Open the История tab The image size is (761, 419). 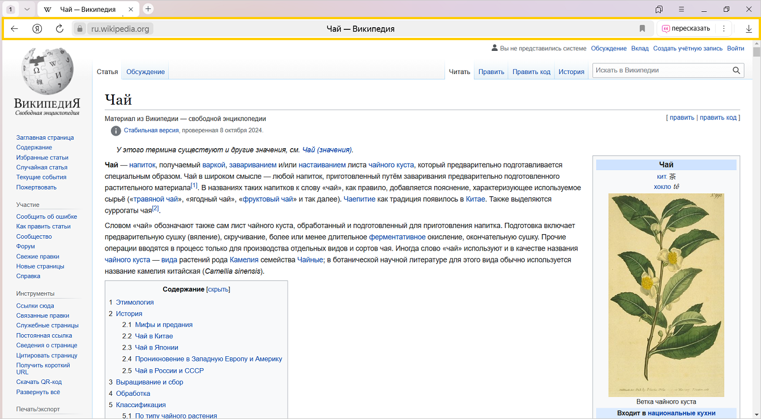[x=571, y=72]
